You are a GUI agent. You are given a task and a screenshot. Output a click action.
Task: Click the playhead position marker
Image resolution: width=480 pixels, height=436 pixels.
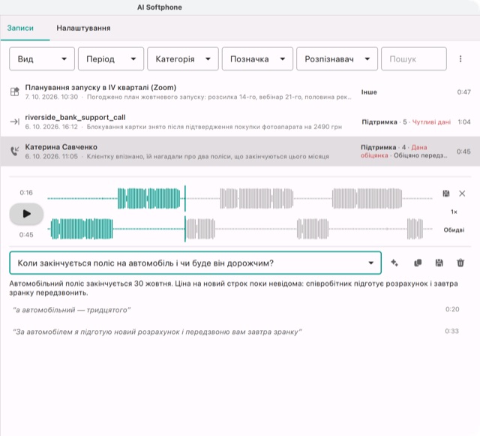pos(185,214)
